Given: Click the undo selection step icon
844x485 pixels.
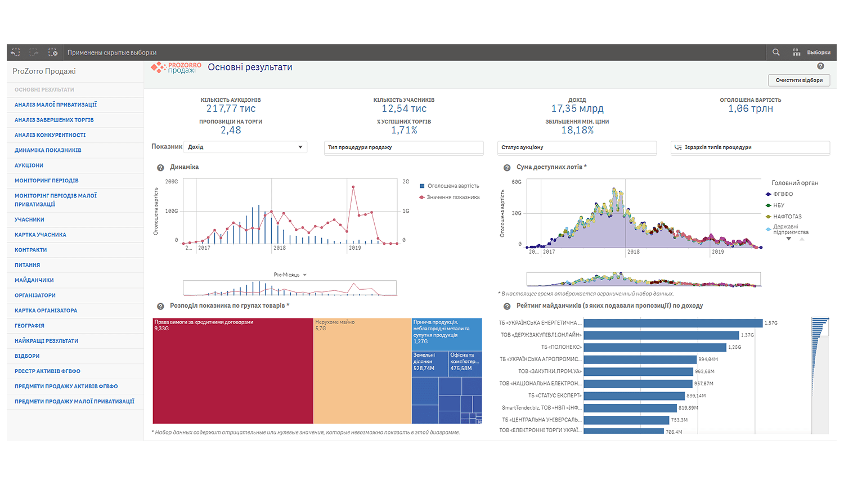Looking at the screenshot, I should (15, 52).
